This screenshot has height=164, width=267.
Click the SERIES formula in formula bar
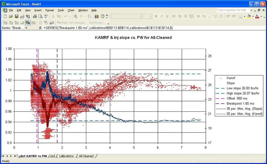108,28
